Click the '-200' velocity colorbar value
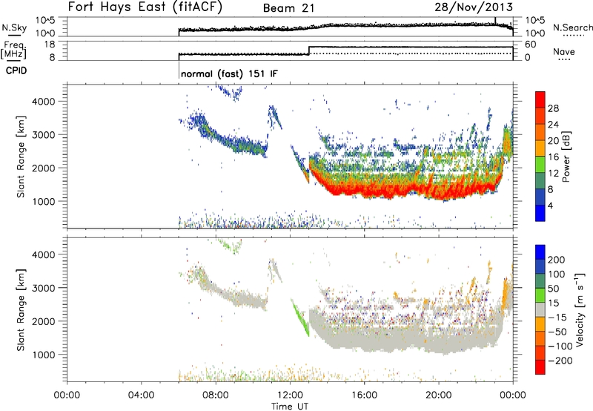Viewport: 593px width, 411px height. [560, 361]
